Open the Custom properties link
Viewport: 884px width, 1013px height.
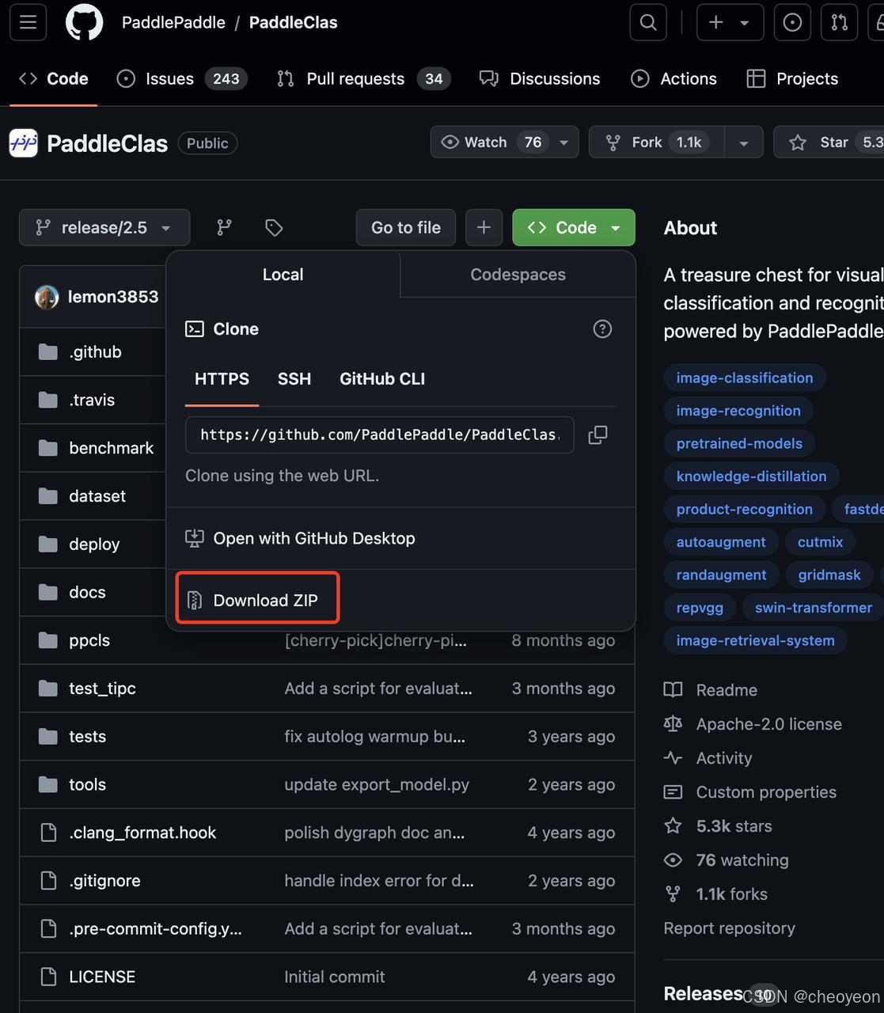[x=749, y=792]
